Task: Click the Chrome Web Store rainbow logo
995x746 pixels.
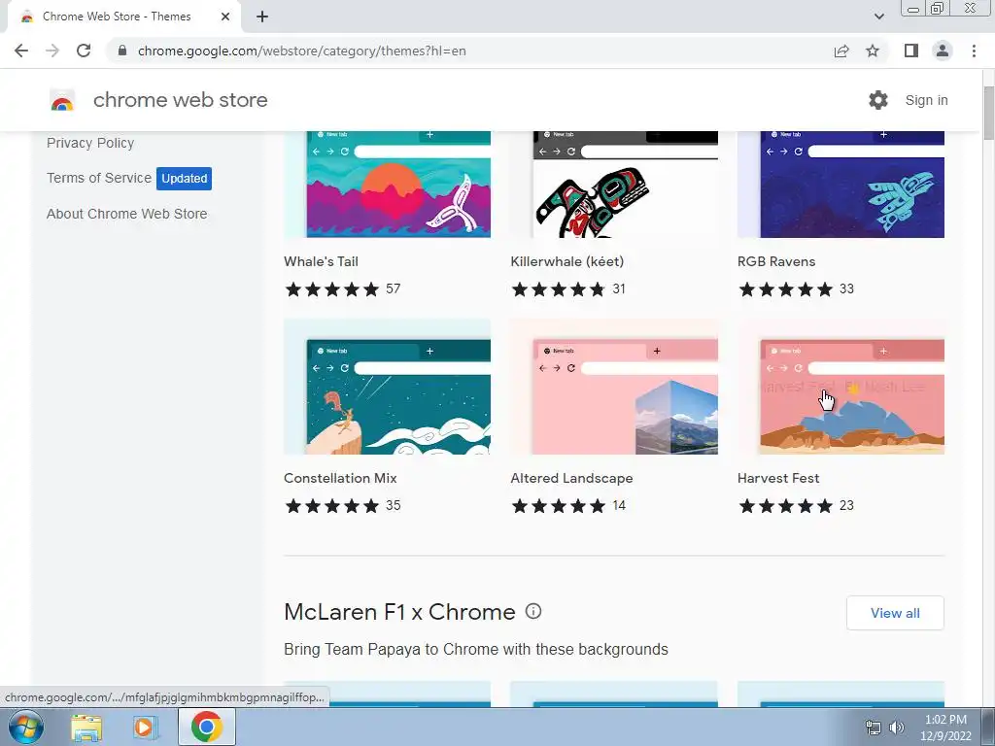Action: [x=62, y=100]
